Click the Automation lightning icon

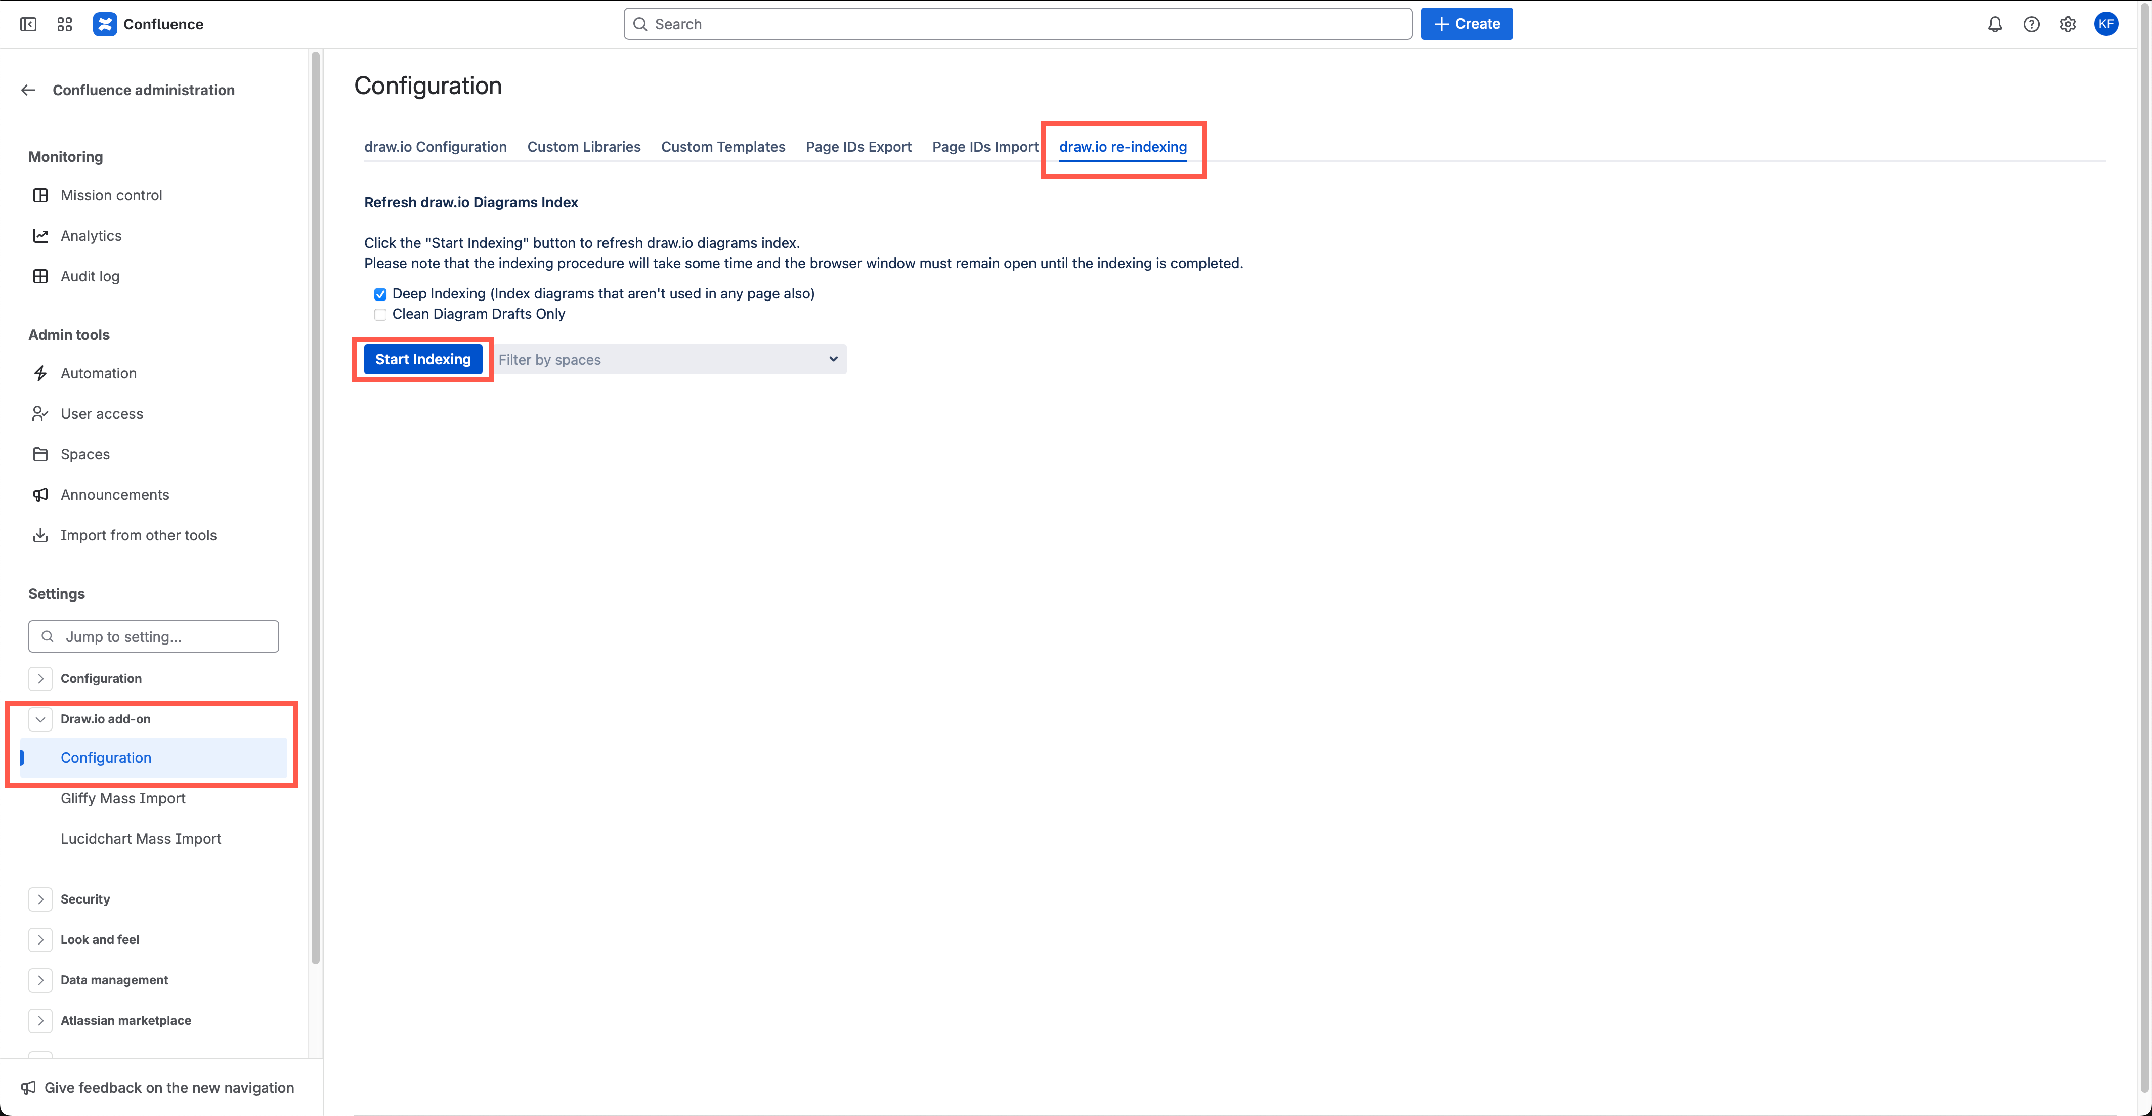(x=41, y=372)
